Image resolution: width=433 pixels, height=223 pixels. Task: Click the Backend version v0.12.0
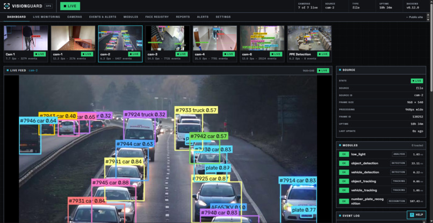[412, 8]
